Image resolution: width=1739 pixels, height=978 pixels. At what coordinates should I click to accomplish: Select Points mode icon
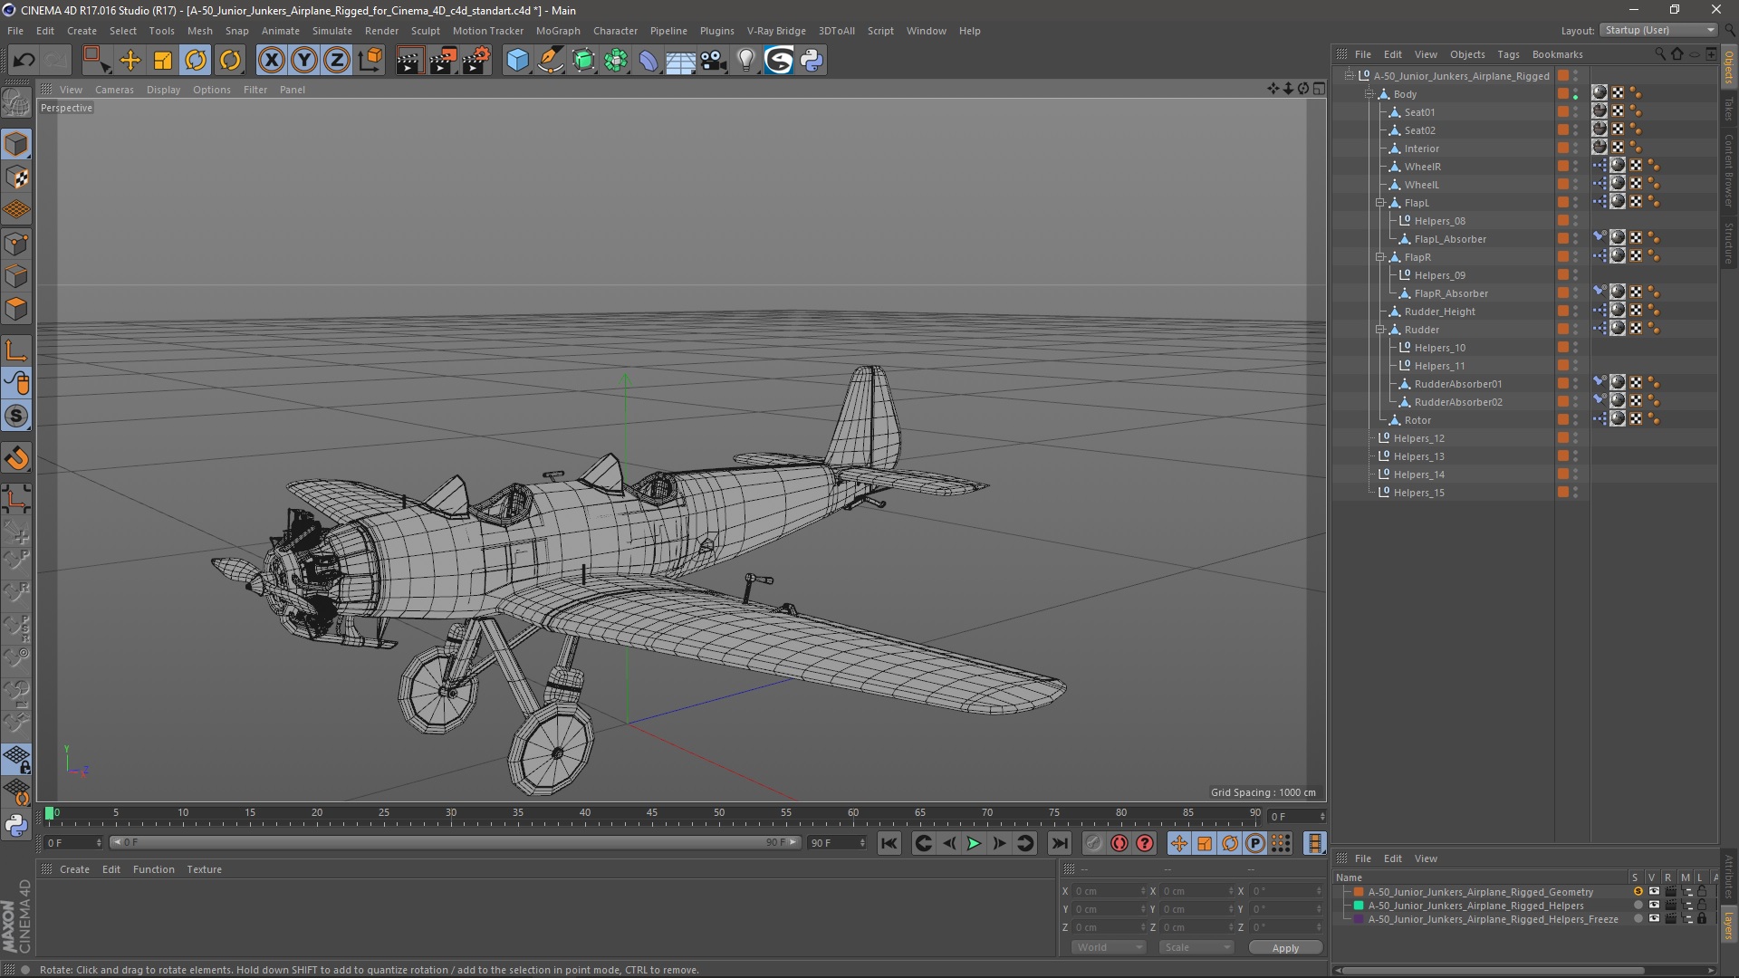(16, 244)
